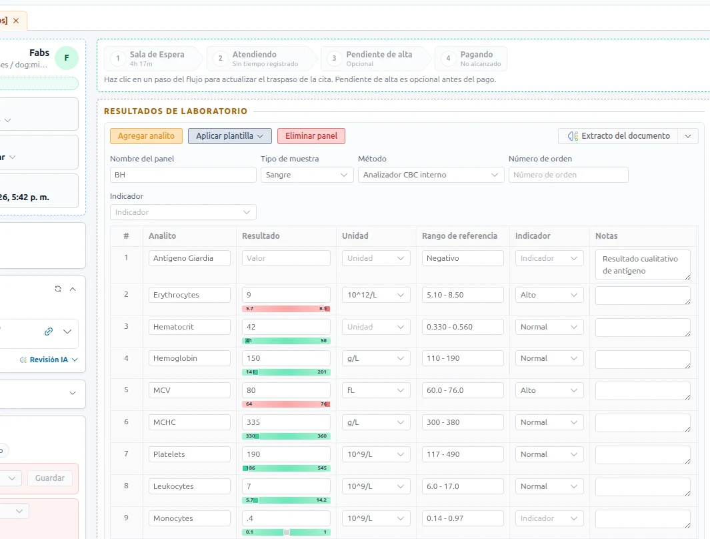This screenshot has width=710, height=539.
Task: Open the MCHC Normal indicator dropdown
Action: pyautogui.click(x=549, y=422)
